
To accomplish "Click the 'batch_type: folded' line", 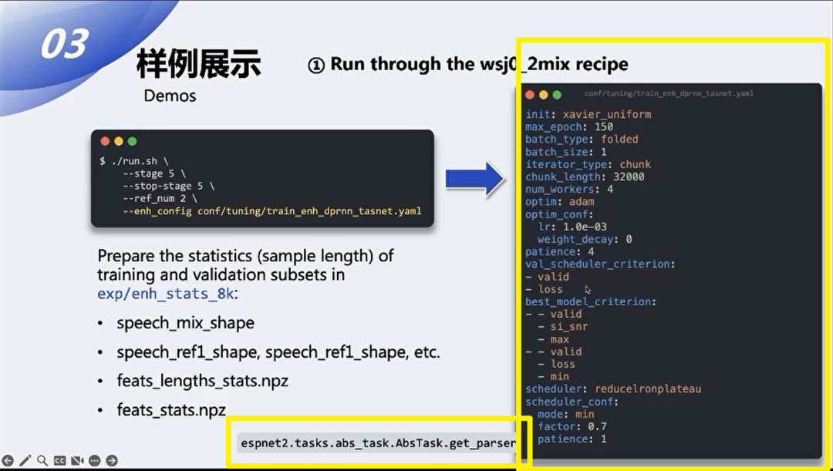I will coord(582,139).
